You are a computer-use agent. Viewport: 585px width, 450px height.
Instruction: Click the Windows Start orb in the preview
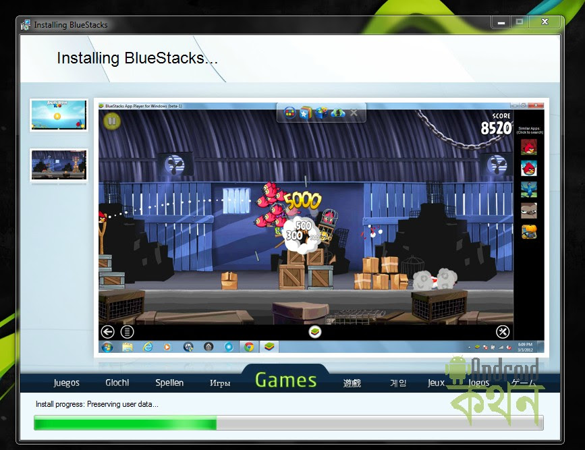(107, 347)
